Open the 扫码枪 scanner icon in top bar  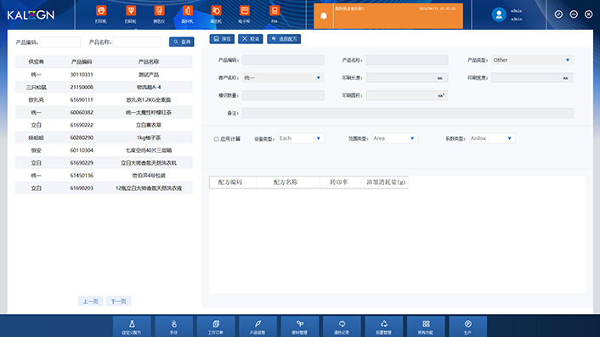(x=131, y=14)
